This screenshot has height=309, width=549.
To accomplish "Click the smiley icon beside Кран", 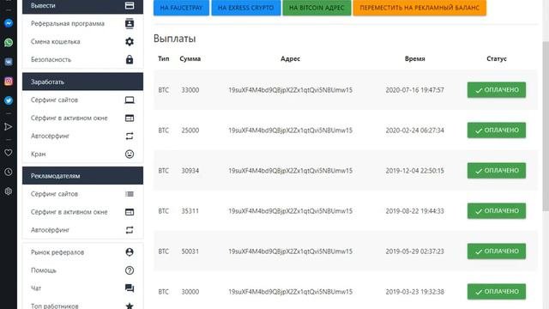I will tap(130, 154).
